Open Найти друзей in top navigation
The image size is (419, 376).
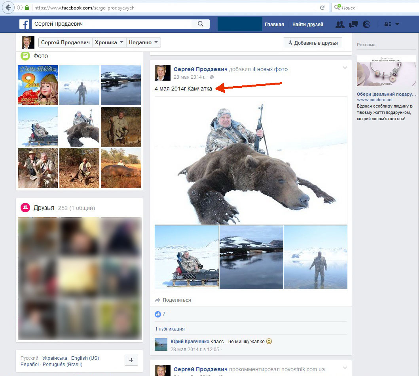pos(307,25)
